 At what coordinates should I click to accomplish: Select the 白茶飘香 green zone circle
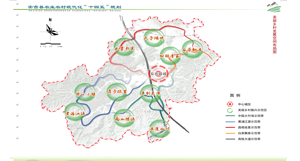pos(192,50)
